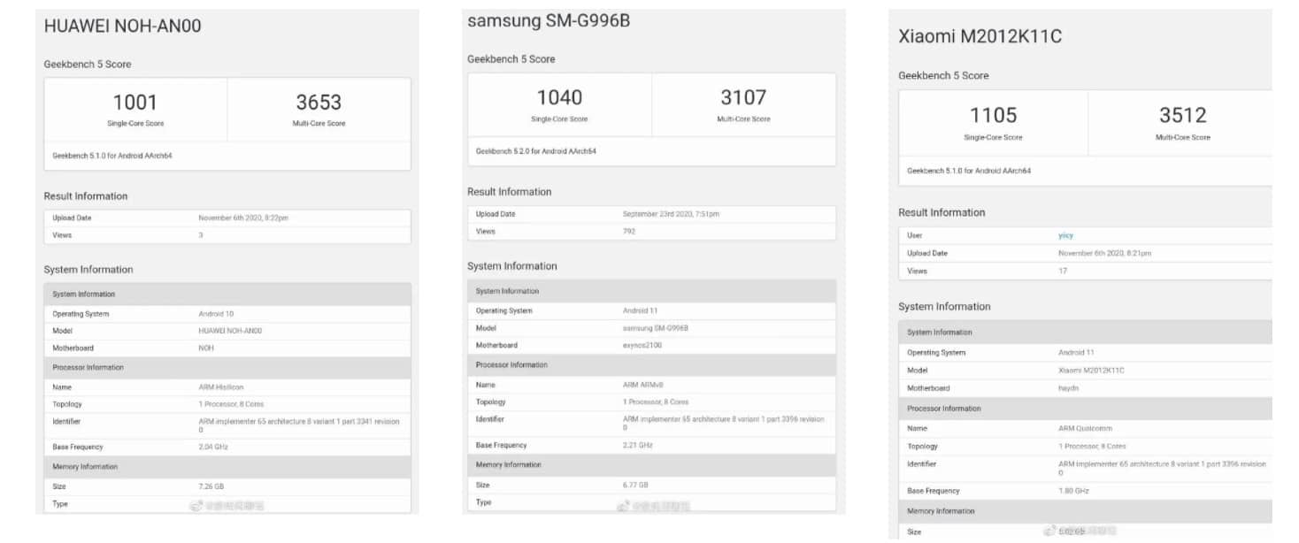1299x543 pixels.
Task: Click the Xiaomi M2012K11C title
Action: coord(980,36)
